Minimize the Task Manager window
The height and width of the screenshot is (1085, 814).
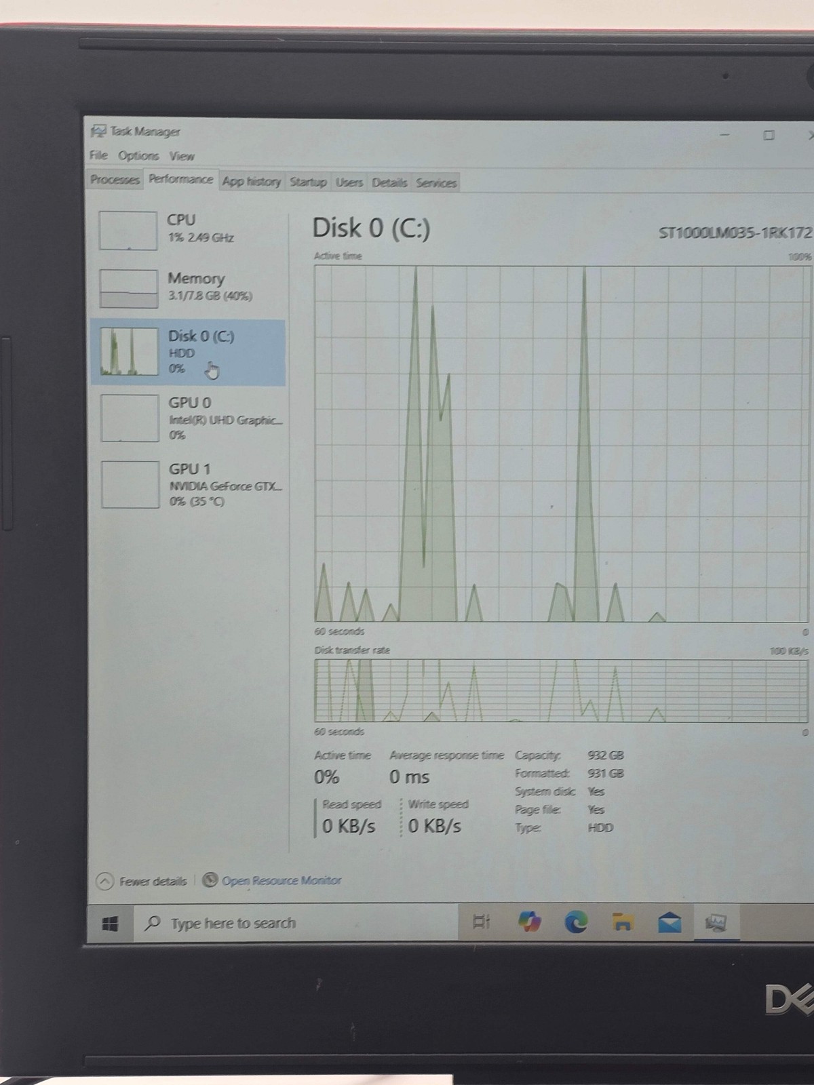coord(724,134)
